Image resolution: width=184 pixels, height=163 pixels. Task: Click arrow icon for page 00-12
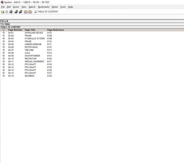click(4, 64)
